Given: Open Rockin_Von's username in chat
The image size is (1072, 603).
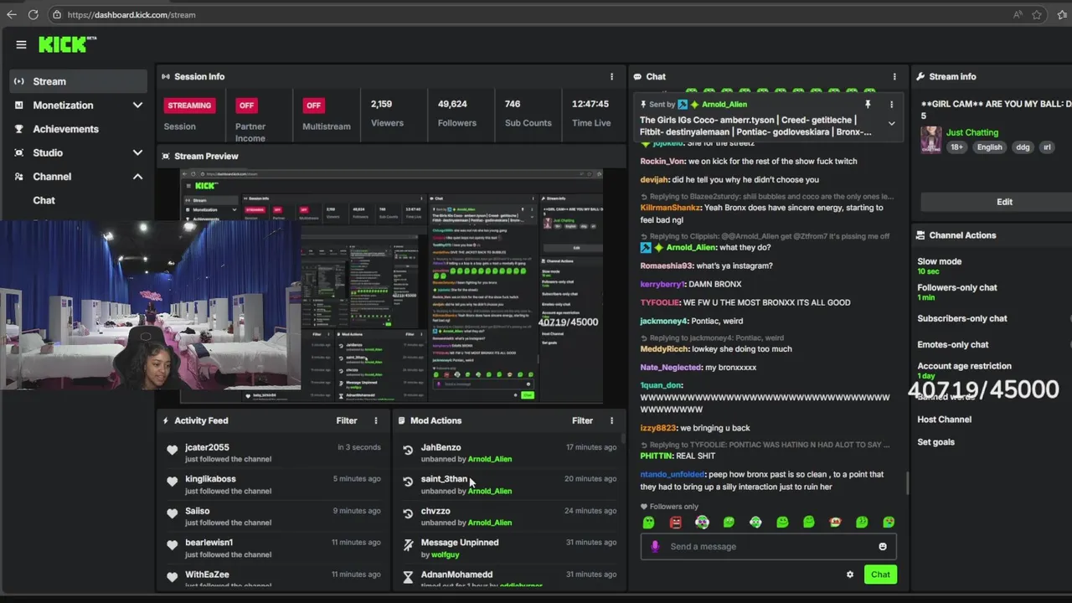Looking at the screenshot, I should tap(663, 161).
